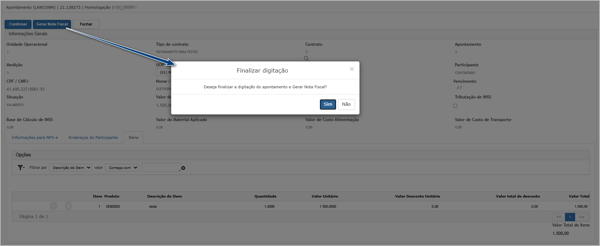Click the 1.500,0000 unit value cell
Screen dimensions: 600x246
tap(328, 207)
